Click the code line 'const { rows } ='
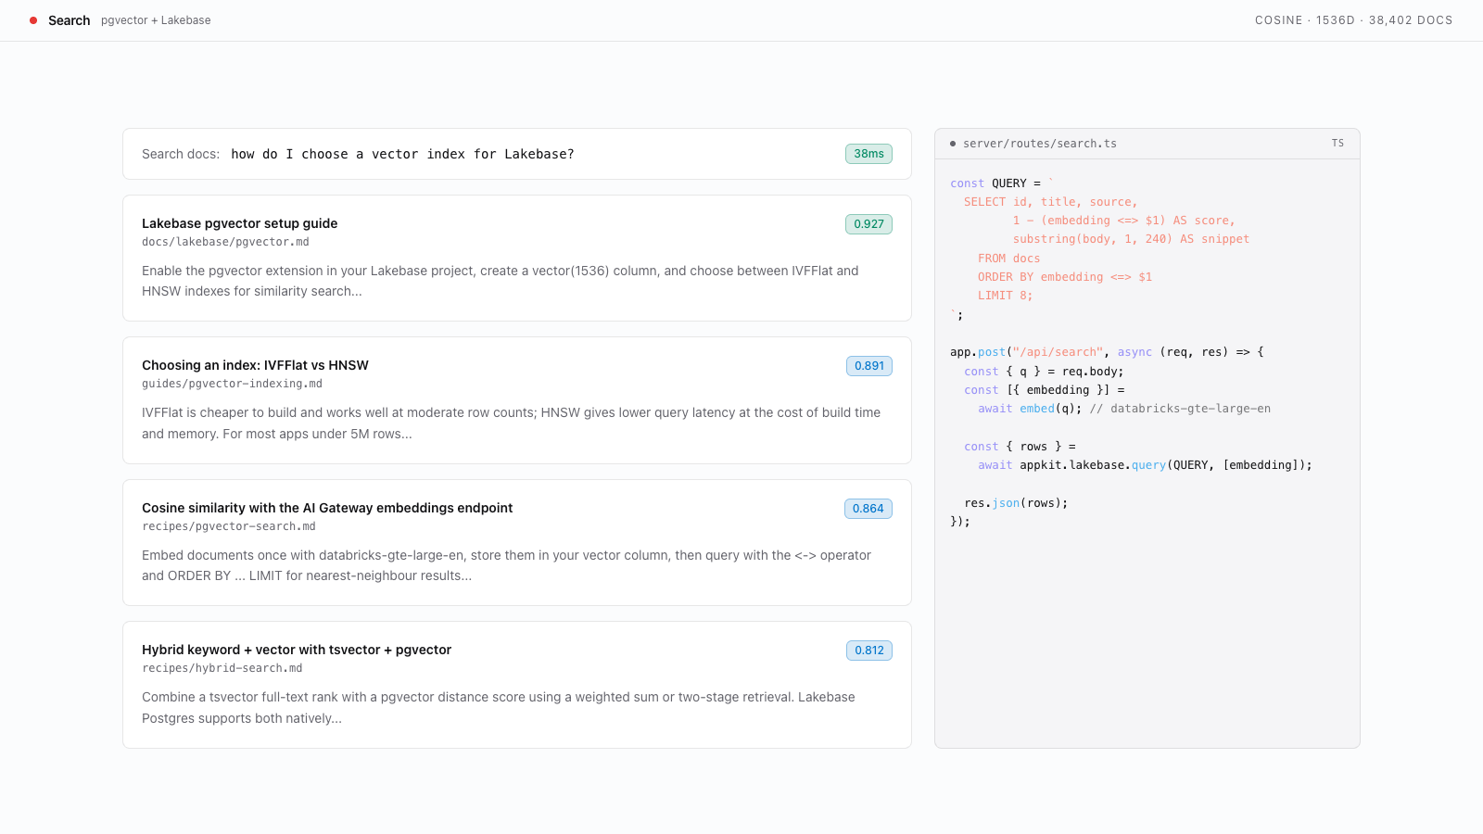Image resolution: width=1483 pixels, height=834 pixels. 1020,447
